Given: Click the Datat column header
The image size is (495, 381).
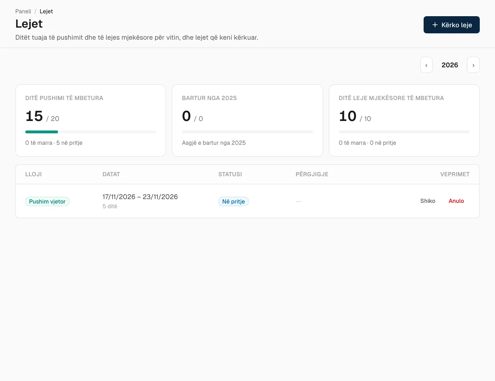Looking at the screenshot, I should pos(111,174).
